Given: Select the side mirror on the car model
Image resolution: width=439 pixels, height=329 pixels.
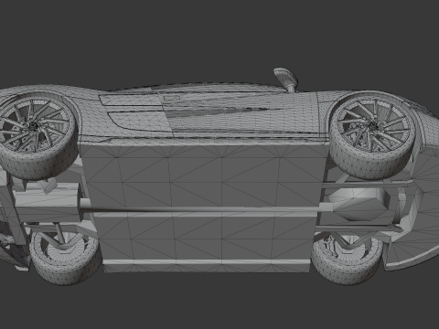Looking at the screenshot, I should (286, 80).
